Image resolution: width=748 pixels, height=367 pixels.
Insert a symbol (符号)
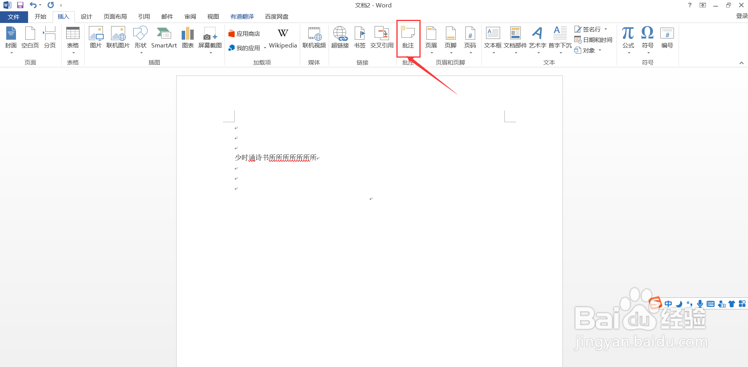tap(647, 39)
